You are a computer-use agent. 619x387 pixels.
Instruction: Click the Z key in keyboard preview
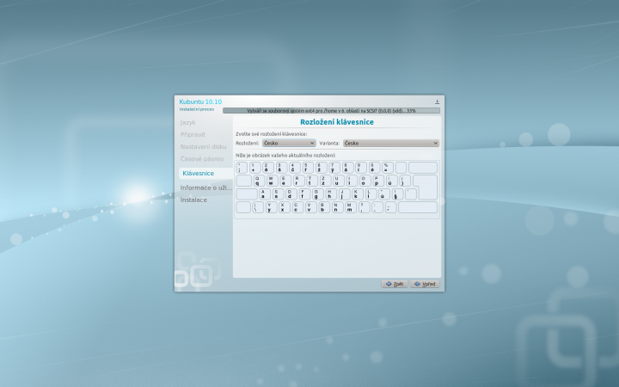pyautogui.click(x=325, y=181)
